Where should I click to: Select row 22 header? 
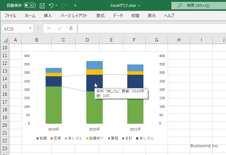[5, 141]
